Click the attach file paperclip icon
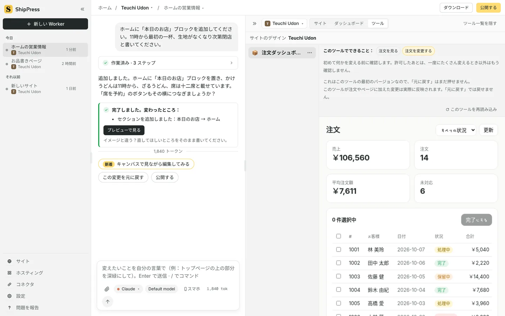Screen dimensions: 505x316 (107, 289)
